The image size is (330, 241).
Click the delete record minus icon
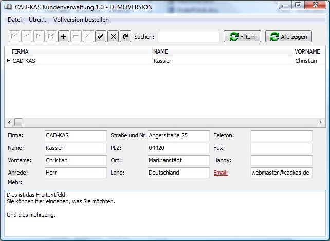point(76,37)
